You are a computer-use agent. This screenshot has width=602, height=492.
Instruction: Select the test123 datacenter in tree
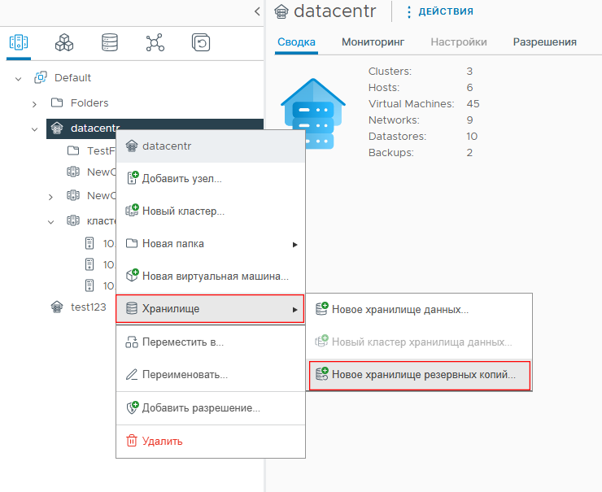click(88, 307)
